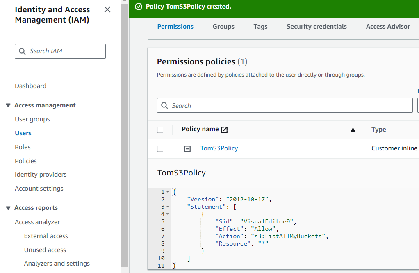Click the external link icon beside Policy name
This screenshot has width=419, height=273.
[224, 130]
